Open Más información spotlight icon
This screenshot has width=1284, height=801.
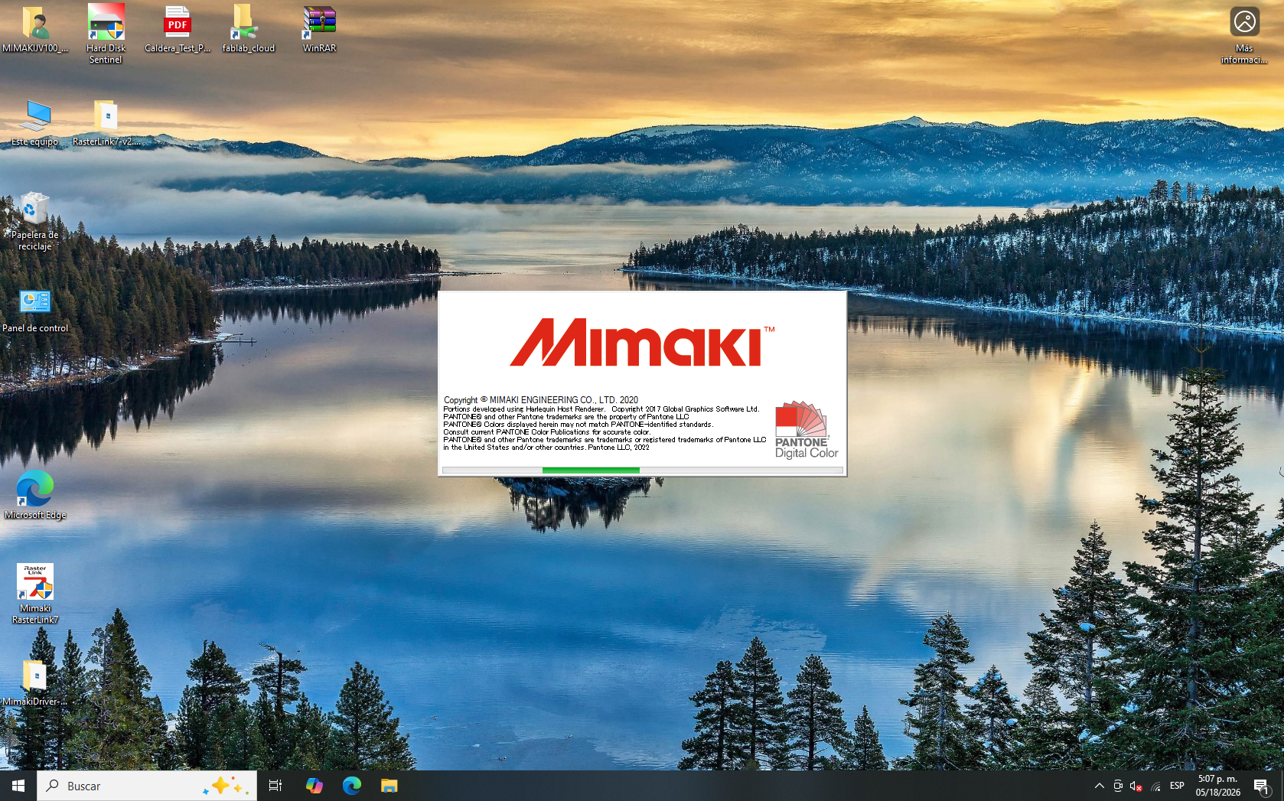pos(1244,34)
